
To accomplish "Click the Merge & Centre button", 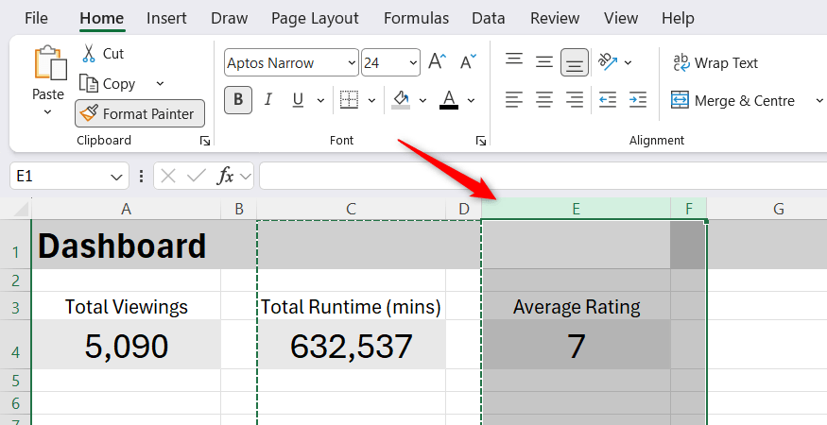I will tap(732, 100).
